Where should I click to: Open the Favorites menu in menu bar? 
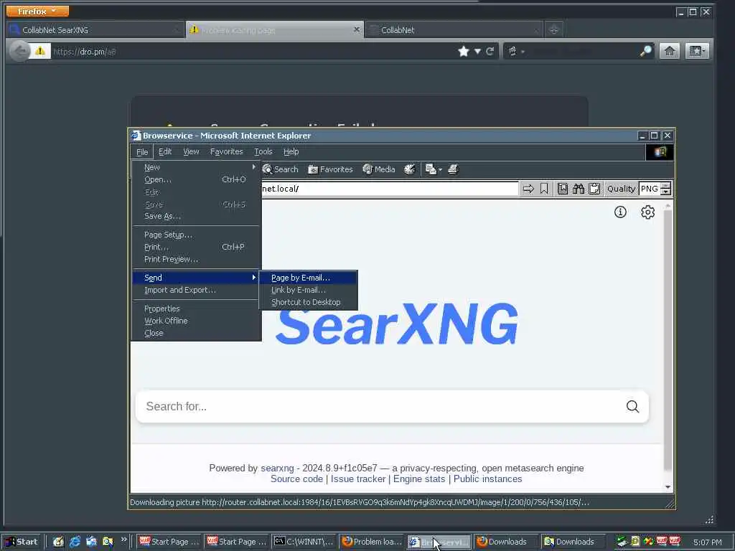(226, 152)
